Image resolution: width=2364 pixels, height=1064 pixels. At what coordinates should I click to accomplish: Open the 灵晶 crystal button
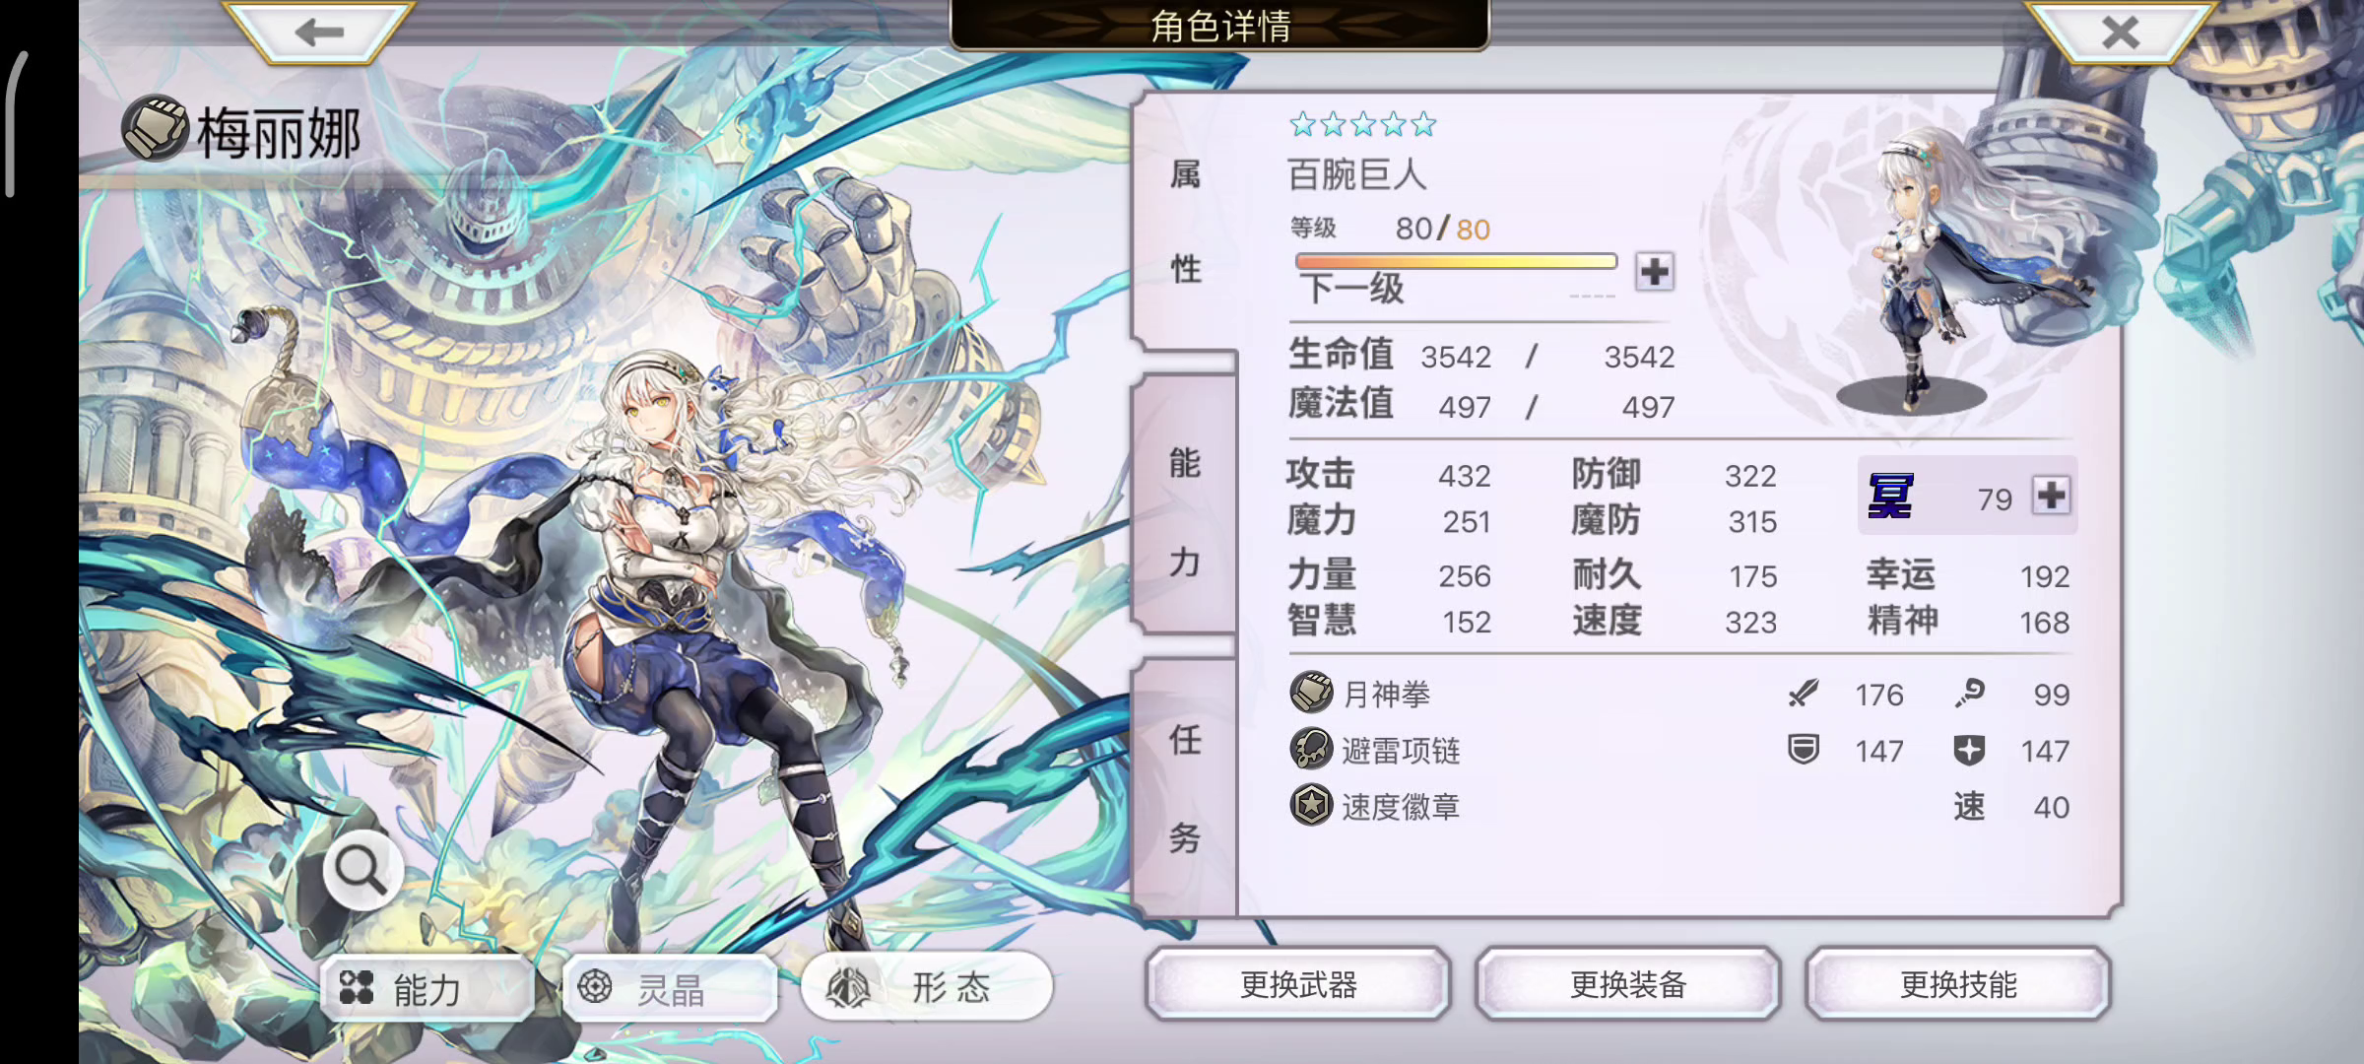click(670, 987)
